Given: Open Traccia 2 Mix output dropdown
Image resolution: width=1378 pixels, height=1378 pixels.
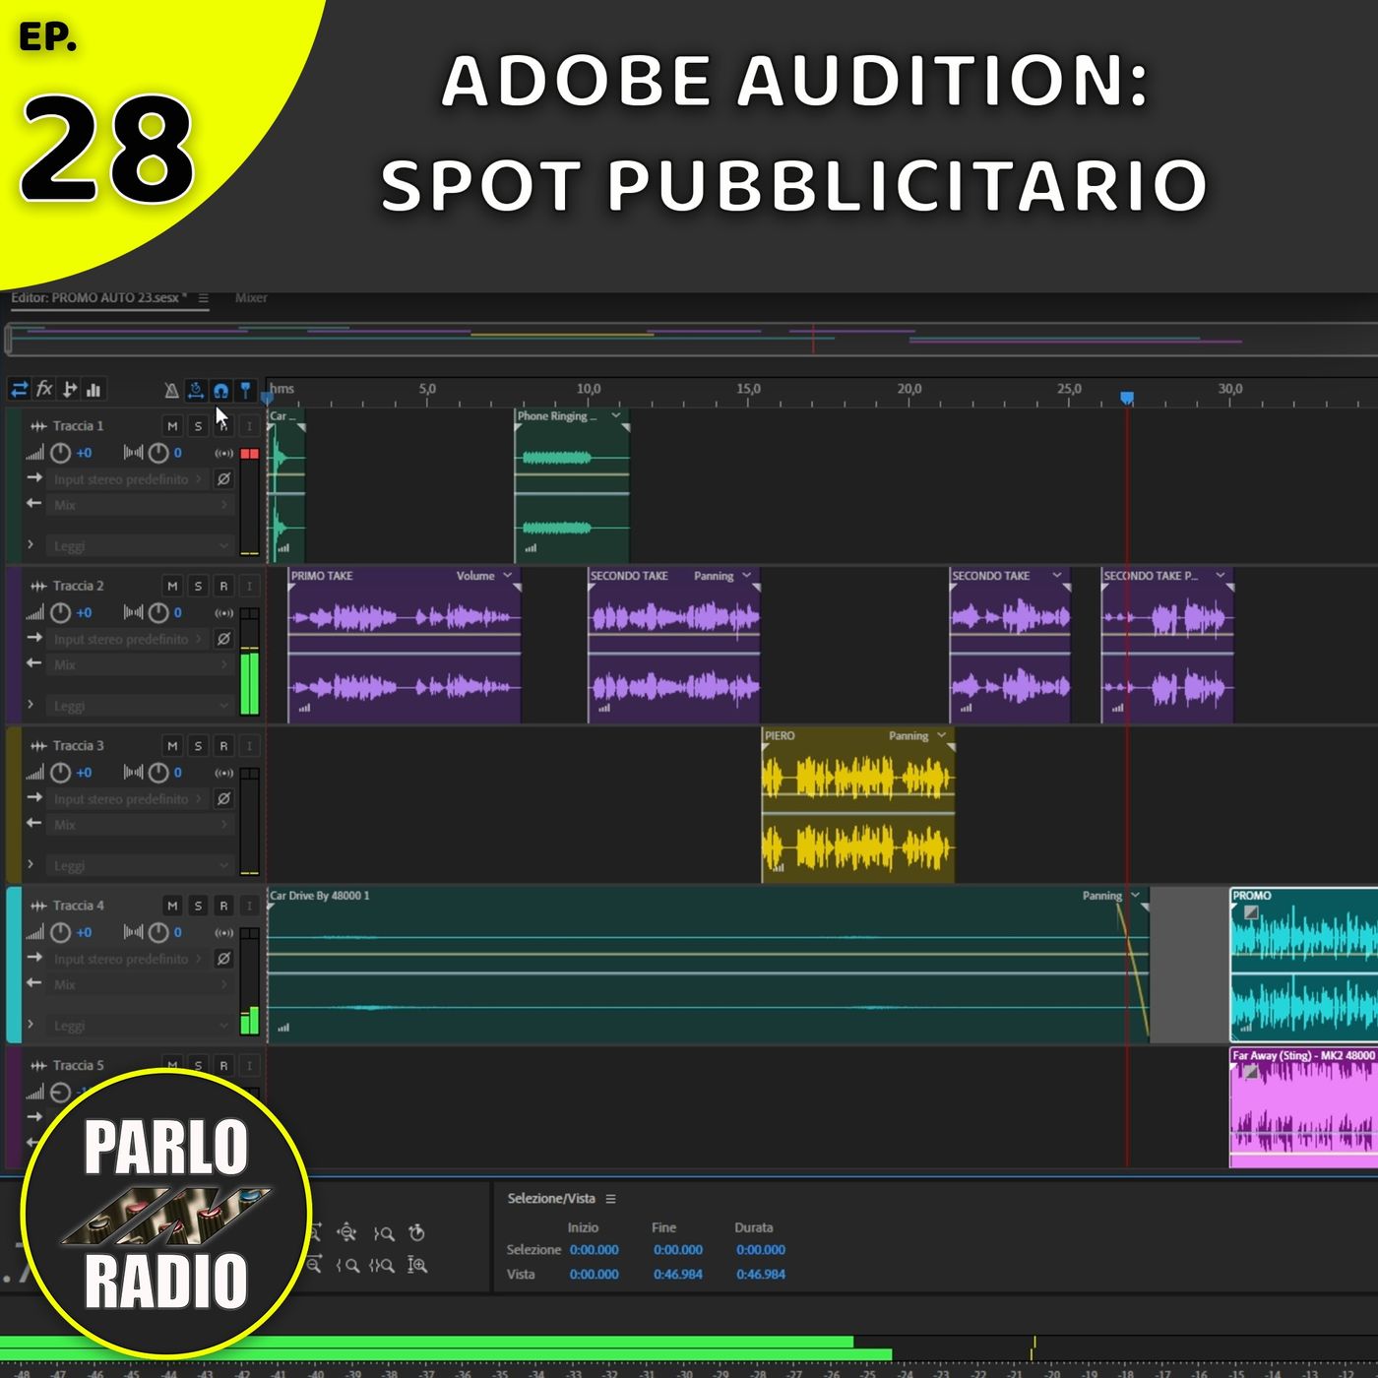Looking at the screenshot, I should point(141,664).
